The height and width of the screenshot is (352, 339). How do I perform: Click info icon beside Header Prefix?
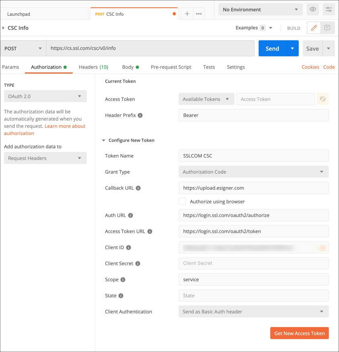coord(140,115)
